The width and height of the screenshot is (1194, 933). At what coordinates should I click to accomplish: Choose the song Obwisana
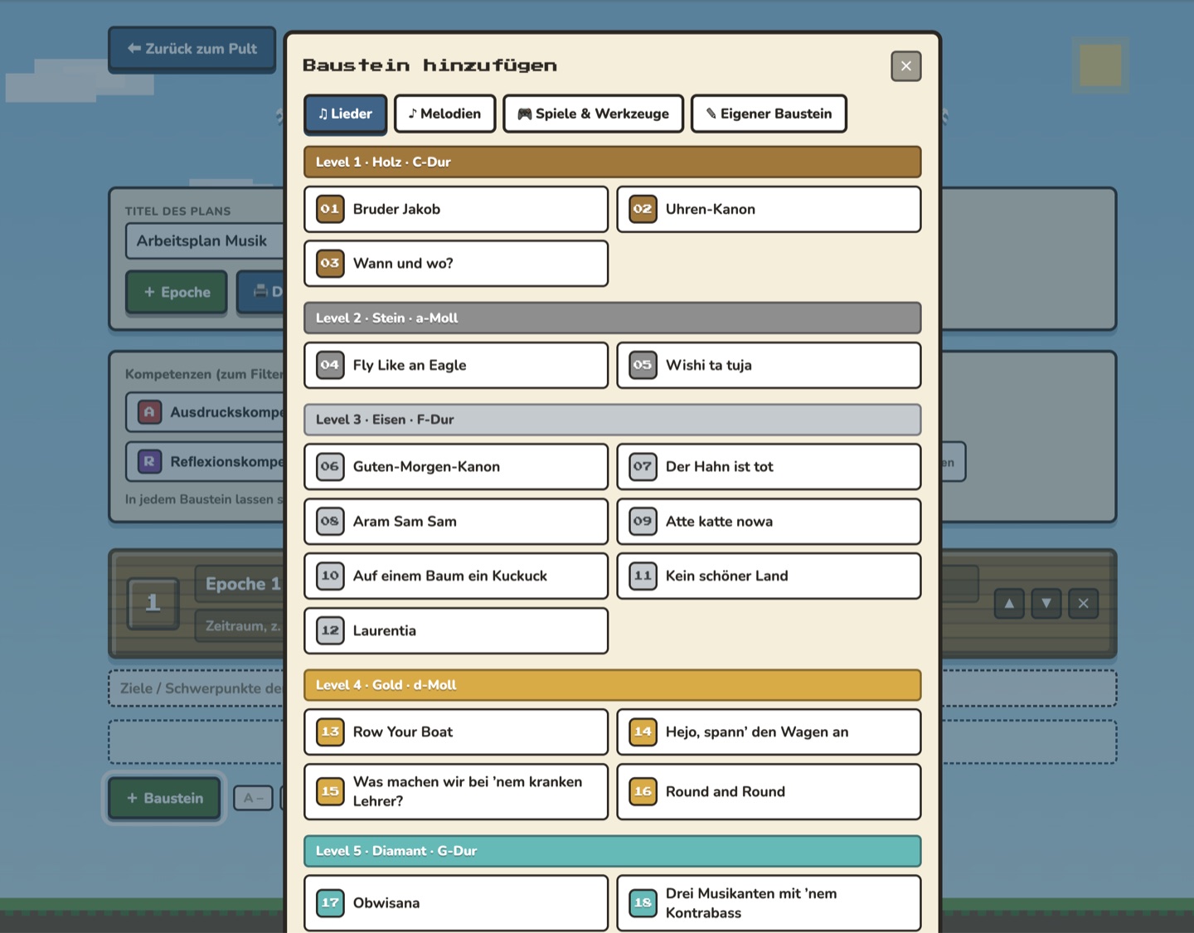pos(456,903)
